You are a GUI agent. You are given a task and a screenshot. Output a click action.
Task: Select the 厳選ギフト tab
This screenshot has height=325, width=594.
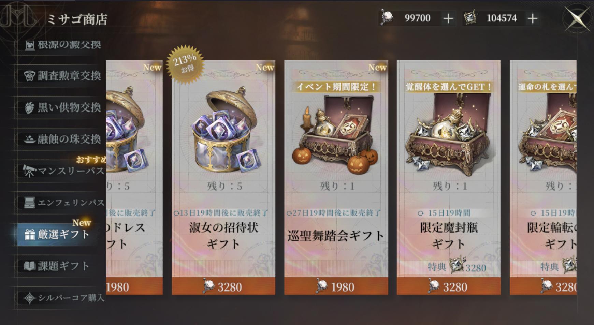pos(58,234)
